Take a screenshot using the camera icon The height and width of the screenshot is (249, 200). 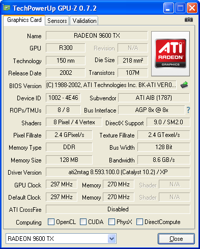pos(189,20)
